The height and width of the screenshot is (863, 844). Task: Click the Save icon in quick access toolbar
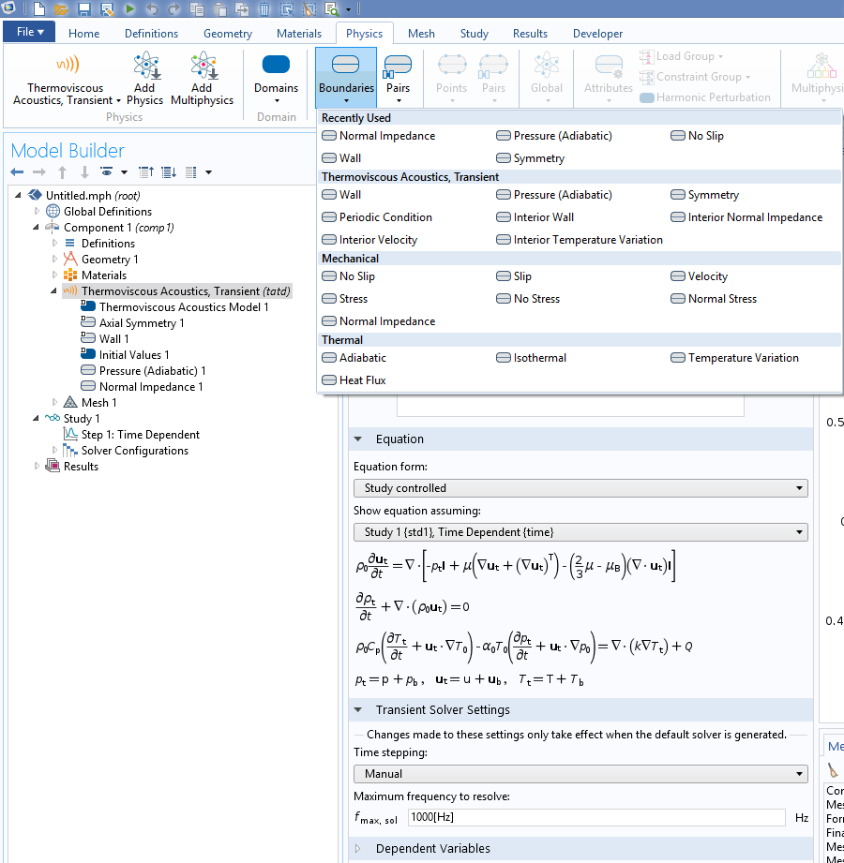[83, 9]
